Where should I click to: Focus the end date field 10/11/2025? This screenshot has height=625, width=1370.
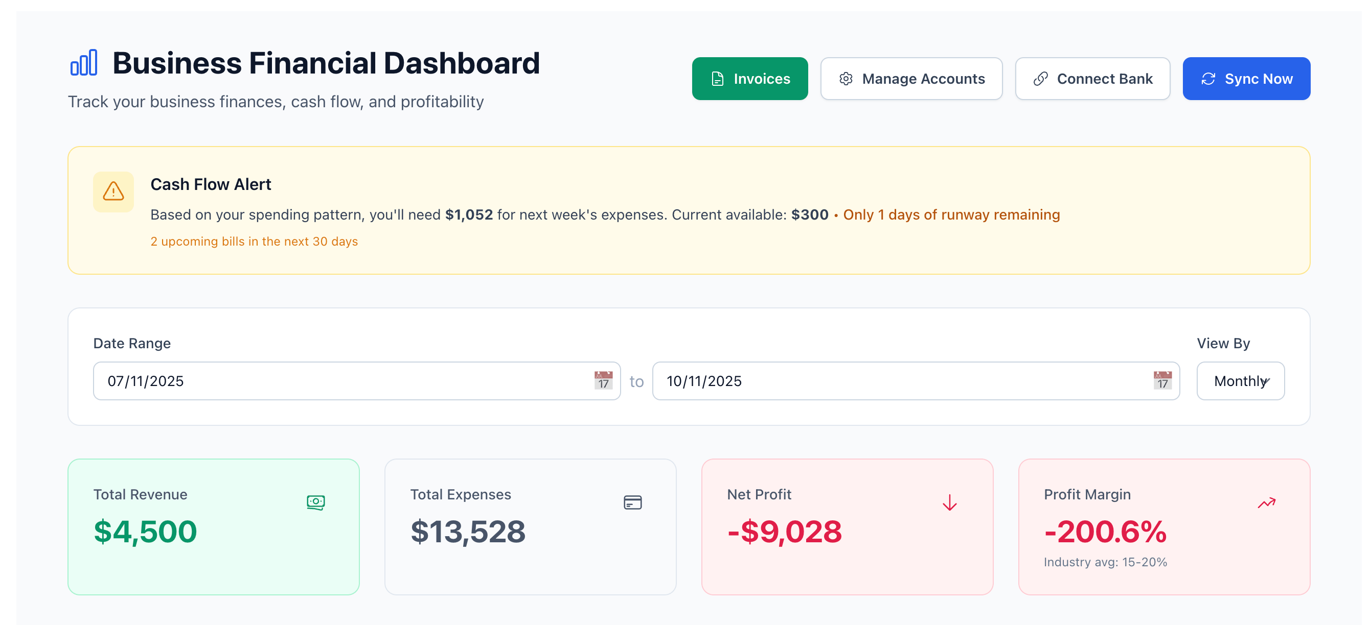point(899,381)
